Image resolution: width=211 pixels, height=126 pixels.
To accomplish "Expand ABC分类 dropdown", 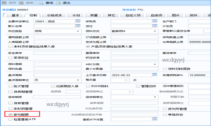I will [x=155, y=64].
